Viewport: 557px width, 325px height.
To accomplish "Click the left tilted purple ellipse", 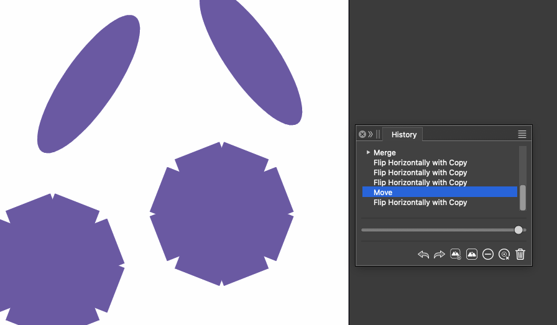I will (89, 84).
